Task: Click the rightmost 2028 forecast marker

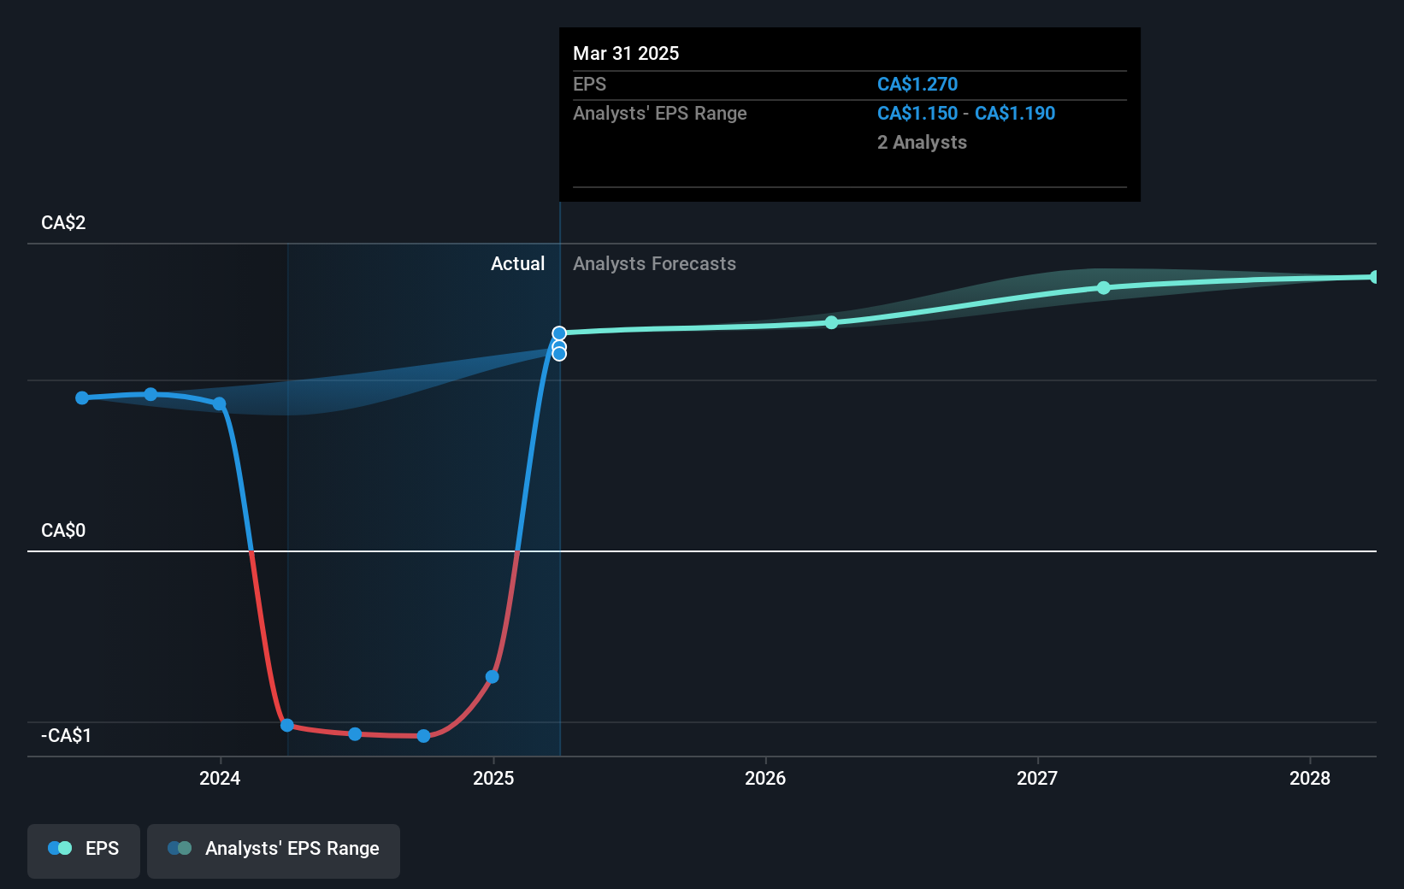Action: click(1372, 276)
